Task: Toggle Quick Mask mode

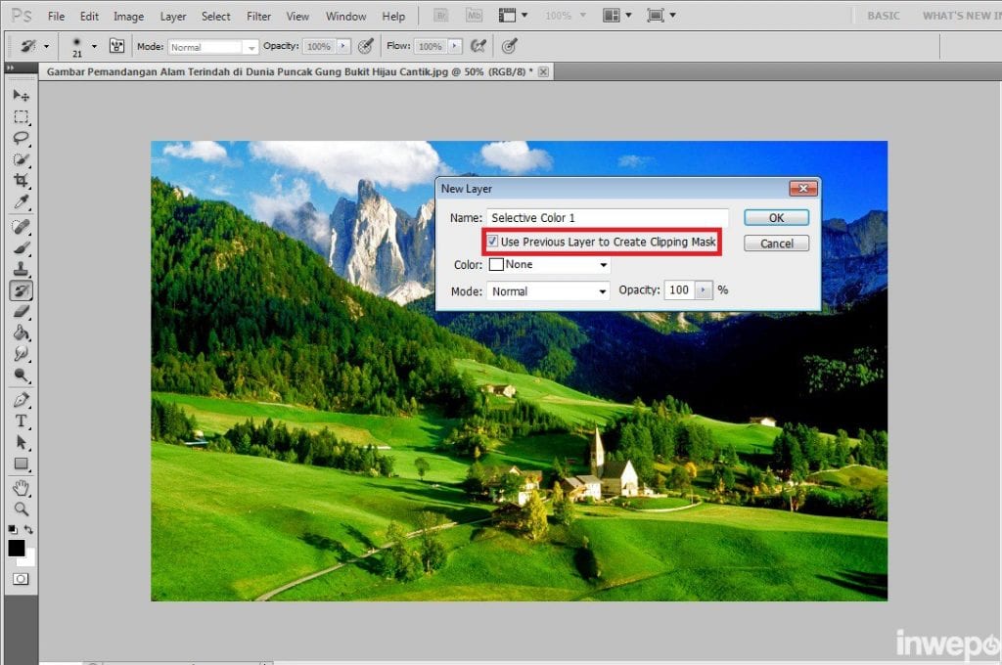Action: pyautogui.click(x=22, y=579)
